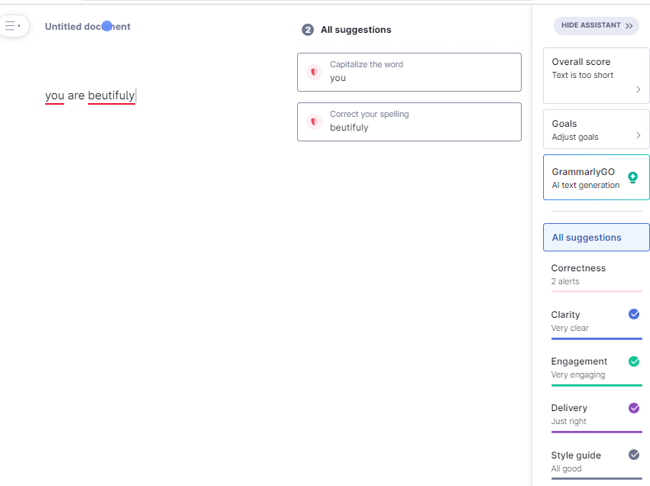Click the Clarity blue checkmark icon
Screen dimensions: 650x486
(633, 314)
